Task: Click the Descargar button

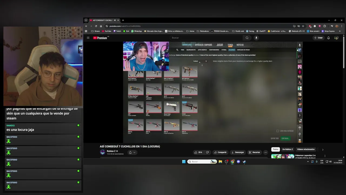Action: 238,152
